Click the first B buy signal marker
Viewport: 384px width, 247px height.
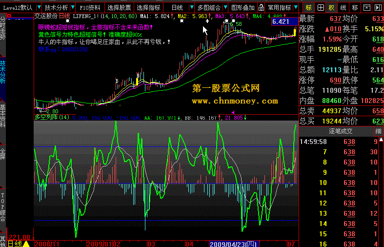tap(117, 81)
